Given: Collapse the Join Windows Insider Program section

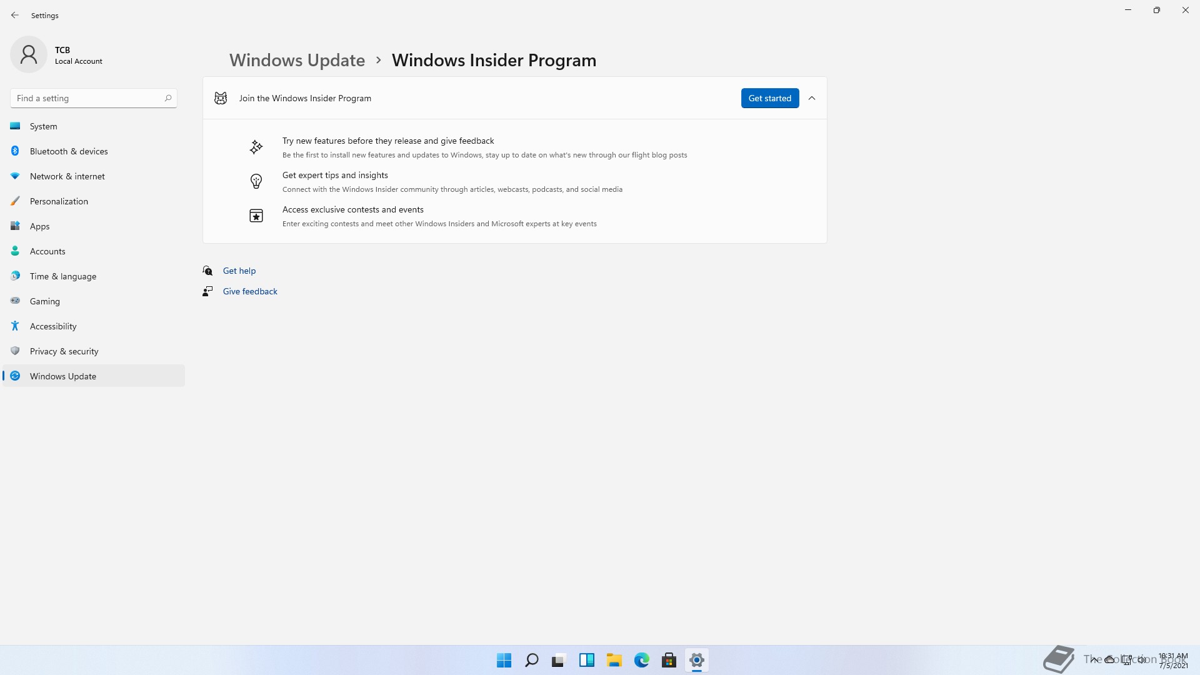Looking at the screenshot, I should click(812, 98).
